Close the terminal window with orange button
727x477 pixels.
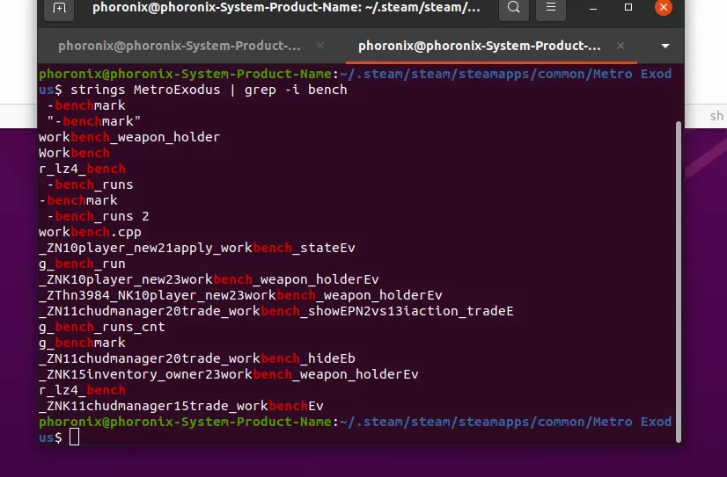664,7
